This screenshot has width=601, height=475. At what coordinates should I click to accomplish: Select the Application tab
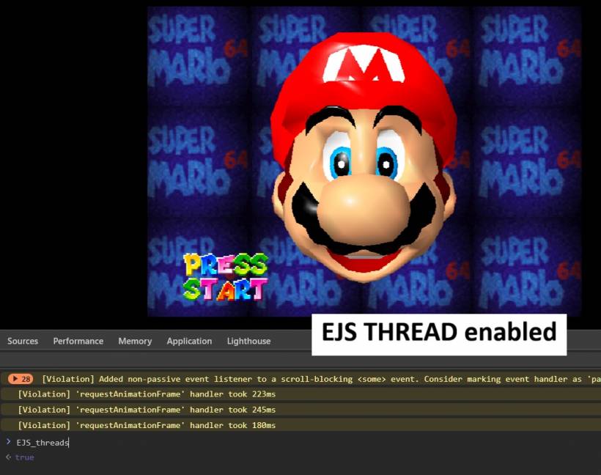point(189,341)
